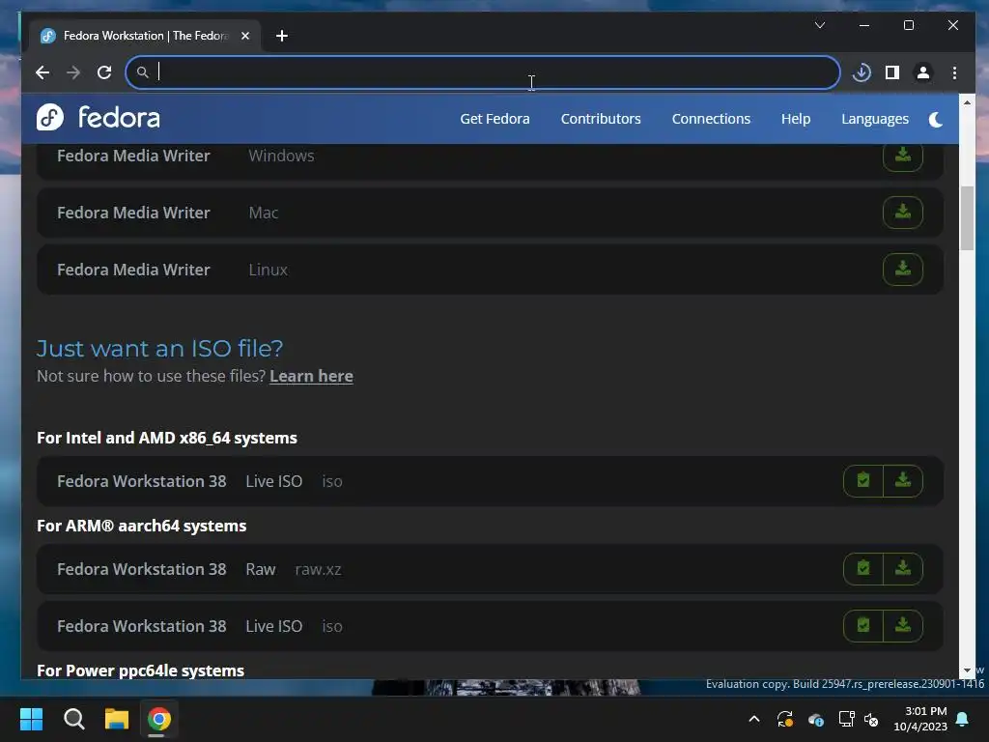Download aarch64 Fedora Workstation 38 Live ISO
Viewport: 989px width, 742px height.
pos(903,625)
